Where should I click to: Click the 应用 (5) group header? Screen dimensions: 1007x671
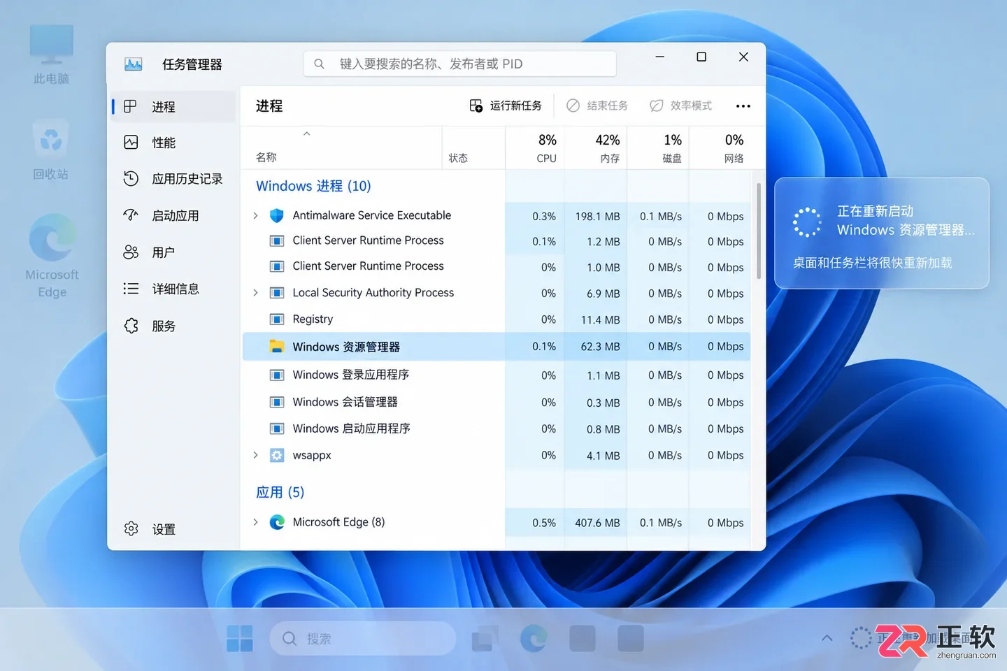280,492
